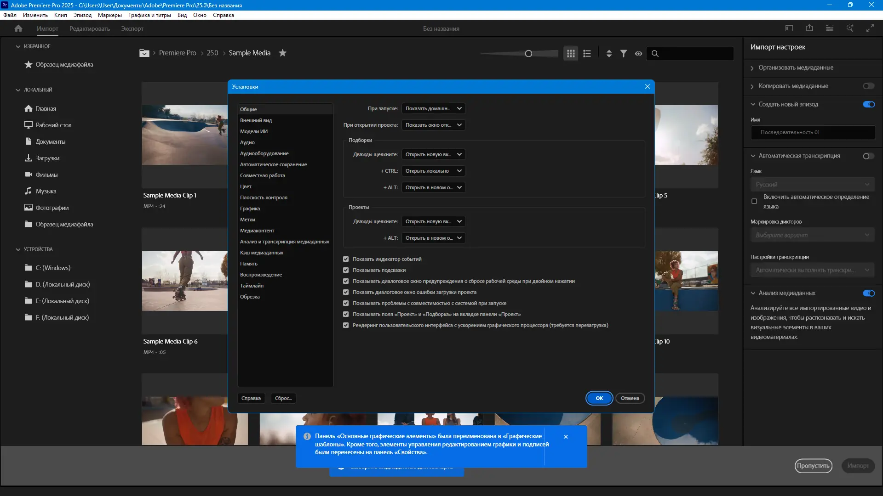
Task: Select Внешний вид preferences category
Action: [285, 120]
